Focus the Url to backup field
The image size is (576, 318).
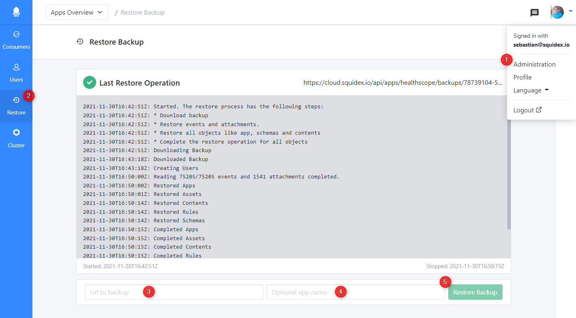click(x=174, y=292)
